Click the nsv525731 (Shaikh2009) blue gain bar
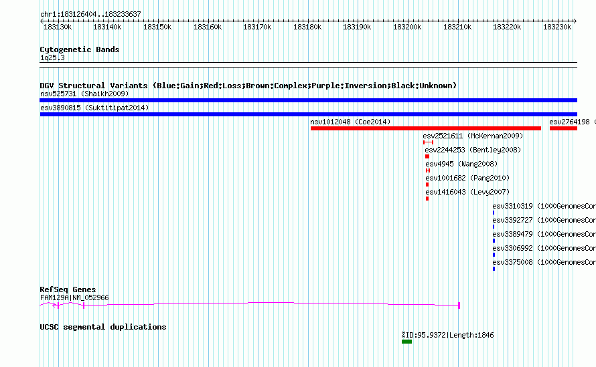596x367 pixels. (308, 100)
